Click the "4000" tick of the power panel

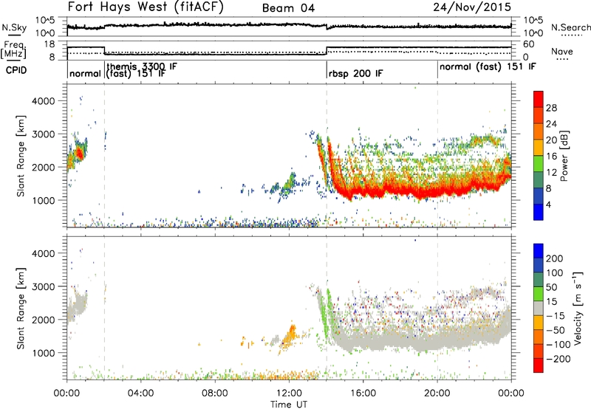pos(43,101)
